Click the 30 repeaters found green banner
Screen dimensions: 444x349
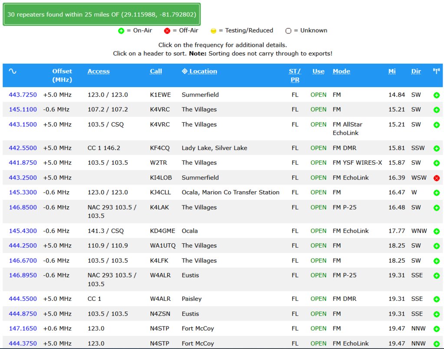pos(102,14)
